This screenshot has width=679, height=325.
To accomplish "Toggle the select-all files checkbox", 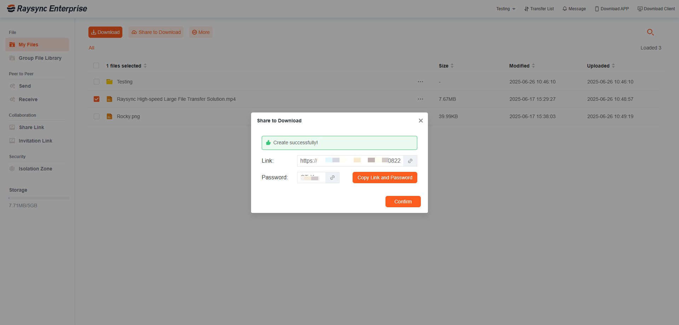I will (x=96, y=65).
